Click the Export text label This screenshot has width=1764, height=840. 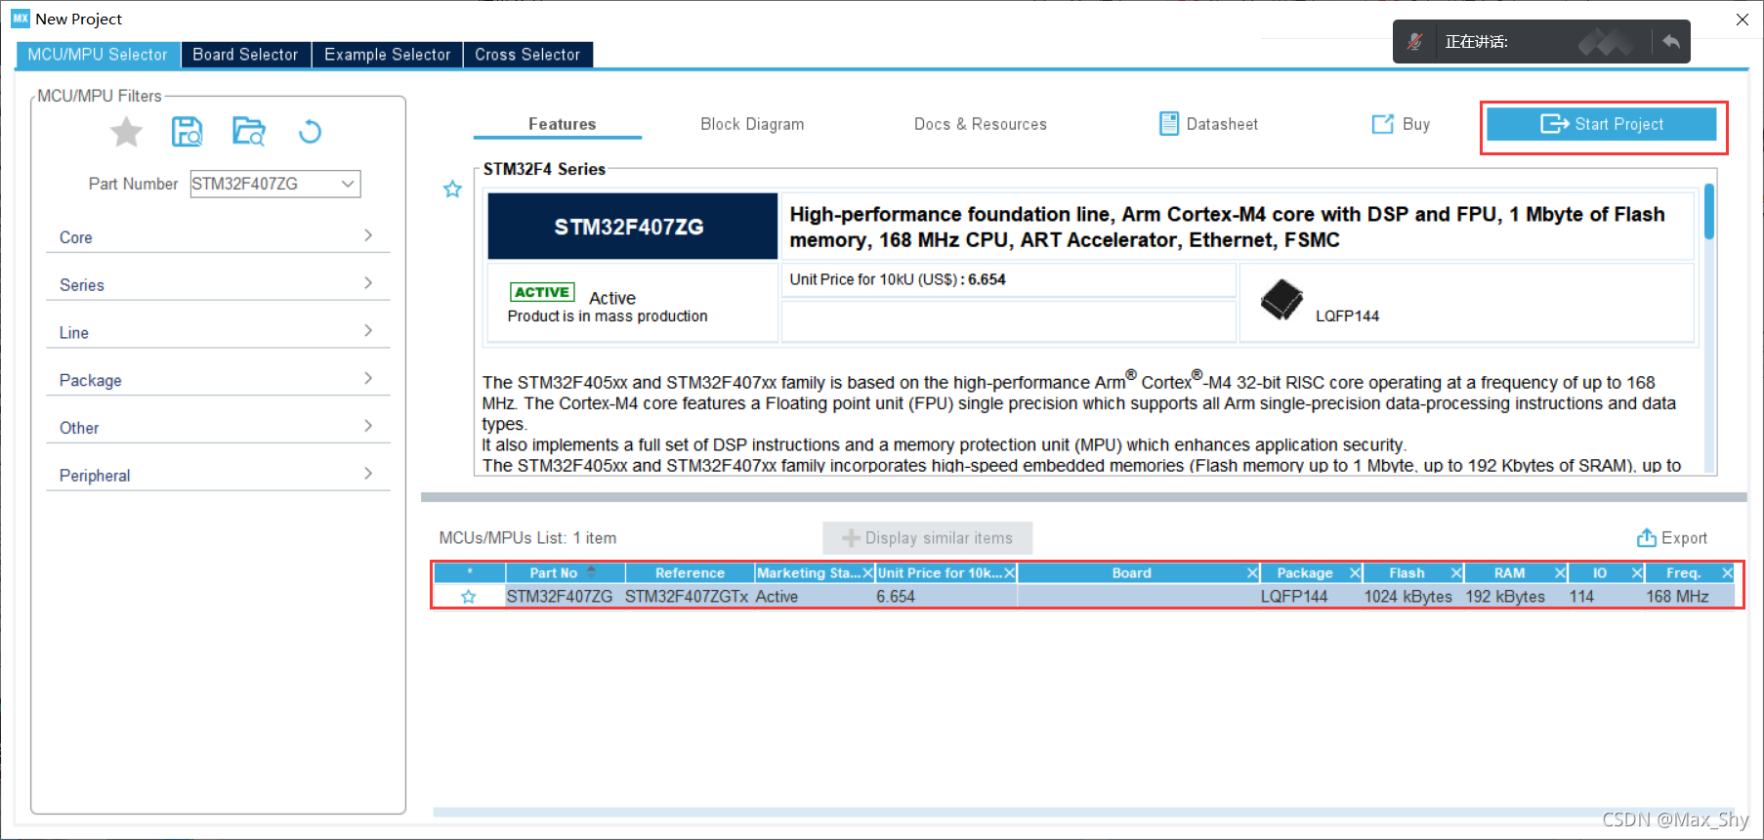pos(1684,538)
